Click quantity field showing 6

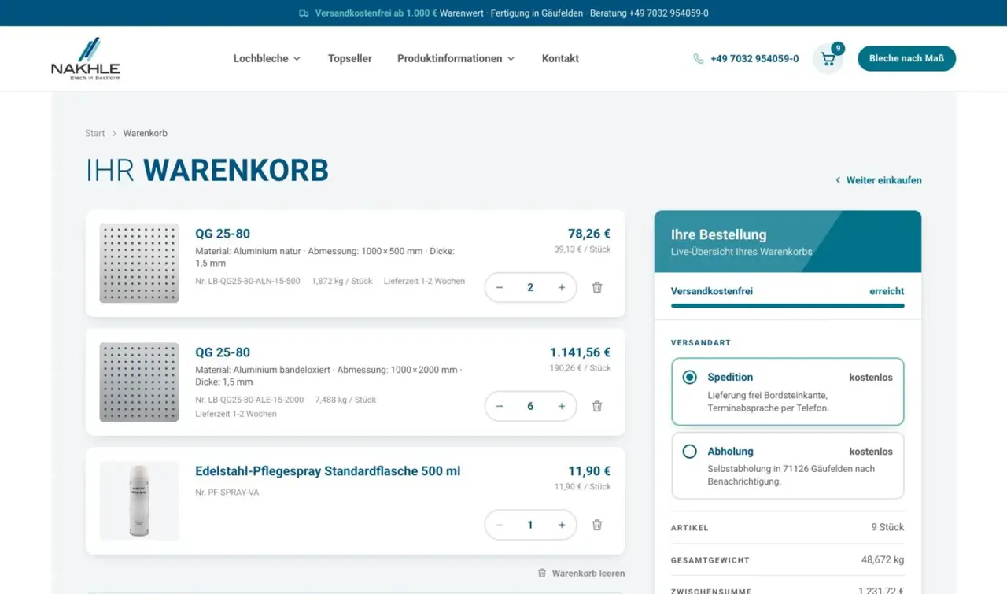[530, 407]
